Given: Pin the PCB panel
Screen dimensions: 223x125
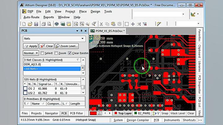Looking at the screenshot, I should pos(81,31).
